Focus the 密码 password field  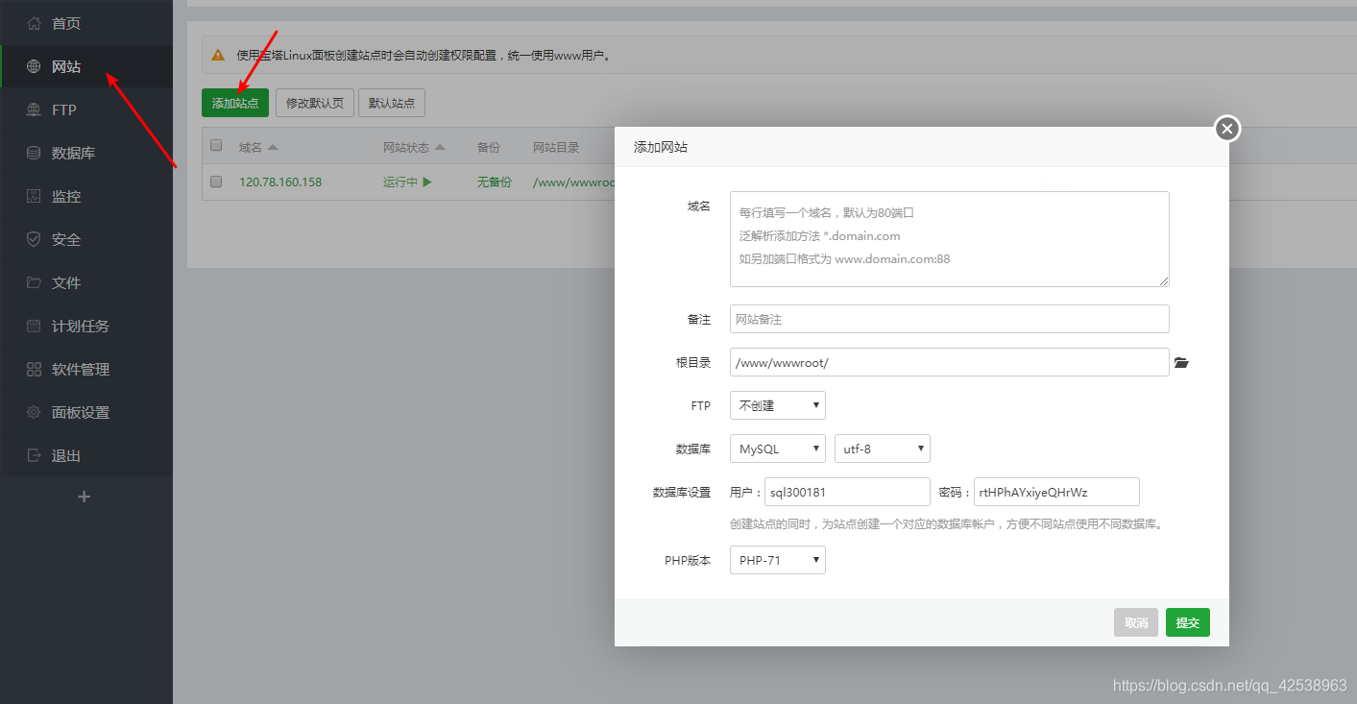pyautogui.click(x=1056, y=492)
